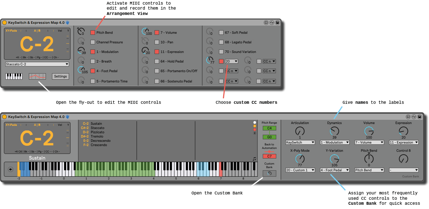Click the Settings button
429x209 pixels.
click(61, 76)
